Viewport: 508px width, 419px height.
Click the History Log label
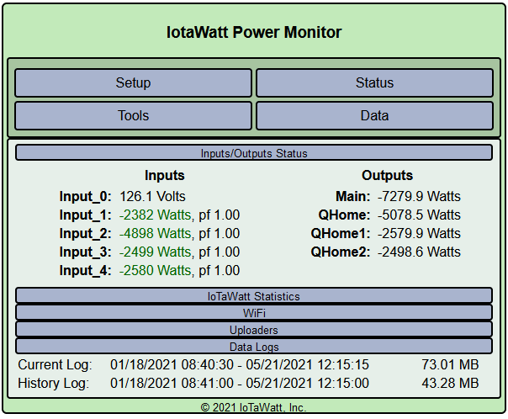(54, 384)
